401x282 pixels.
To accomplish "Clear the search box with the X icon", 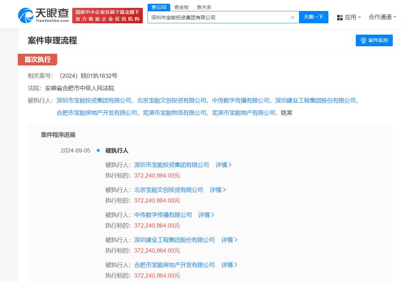I will (293, 17).
